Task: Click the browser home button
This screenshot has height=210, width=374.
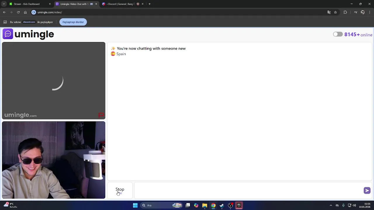Action: [x=25, y=12]
